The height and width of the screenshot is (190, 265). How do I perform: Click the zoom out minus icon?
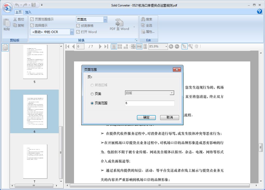(177, 46)
